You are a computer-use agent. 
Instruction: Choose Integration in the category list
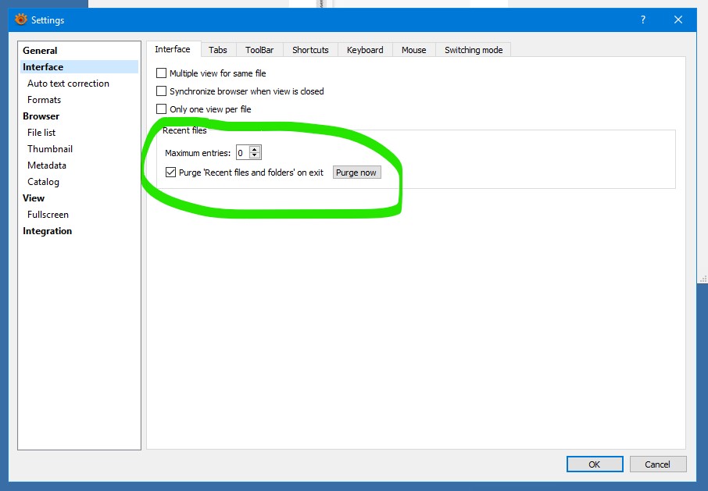[x=48, y=231]
